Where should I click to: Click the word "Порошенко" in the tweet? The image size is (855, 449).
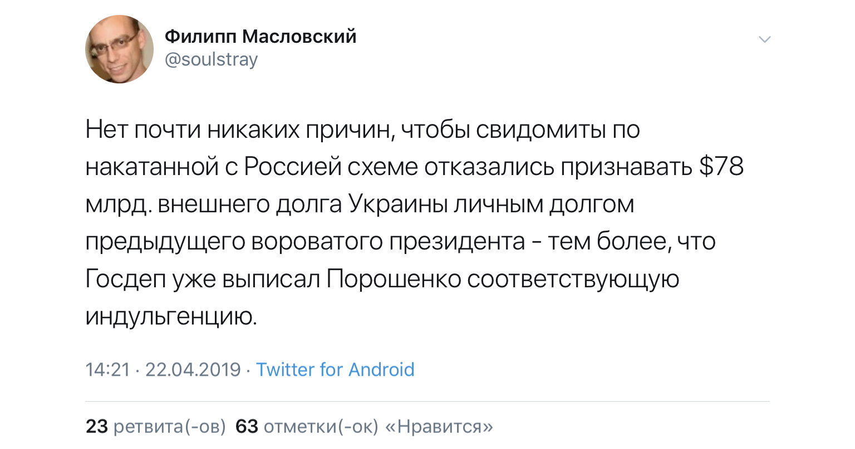(x=394, y=279)
